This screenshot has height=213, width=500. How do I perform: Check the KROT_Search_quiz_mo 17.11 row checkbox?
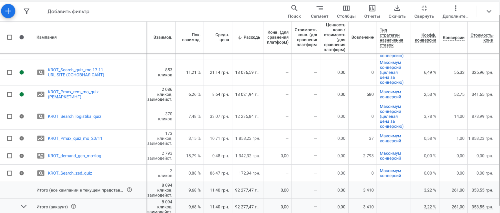click(x=10, y=72)
